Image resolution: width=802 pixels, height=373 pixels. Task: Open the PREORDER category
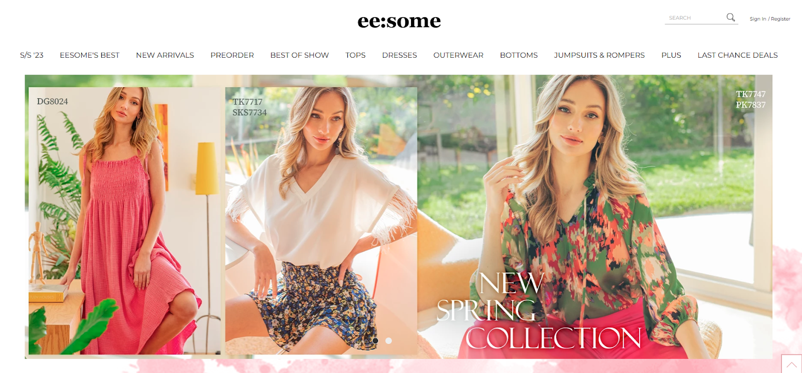pyautogui.click(x=232, y=55)
